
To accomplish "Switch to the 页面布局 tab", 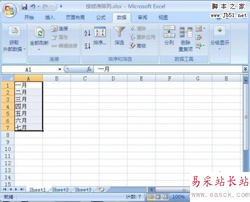I will coord(75,17).
